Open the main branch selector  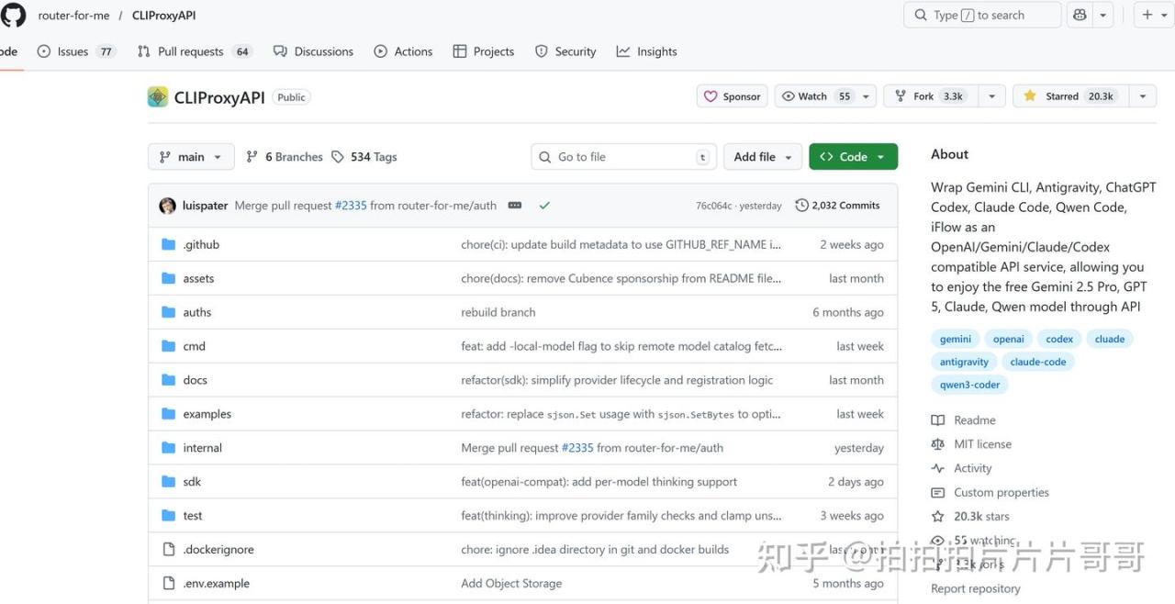pos(191,157)
